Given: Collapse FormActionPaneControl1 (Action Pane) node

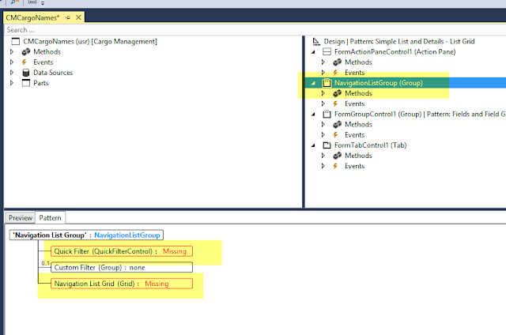Looking at the screenshot, I should pyautogui.click(x=313, y=52).
